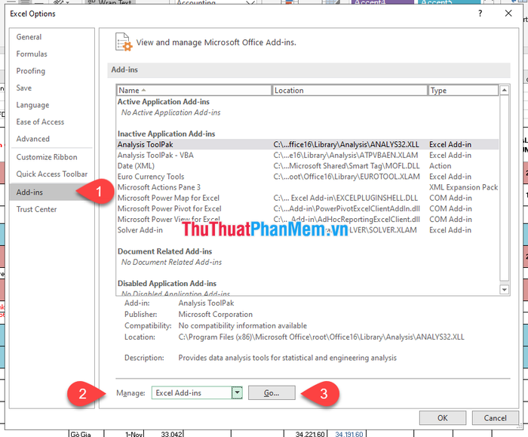Open the Manage add-ins dropdown arrow

click(x=237, y=393)
